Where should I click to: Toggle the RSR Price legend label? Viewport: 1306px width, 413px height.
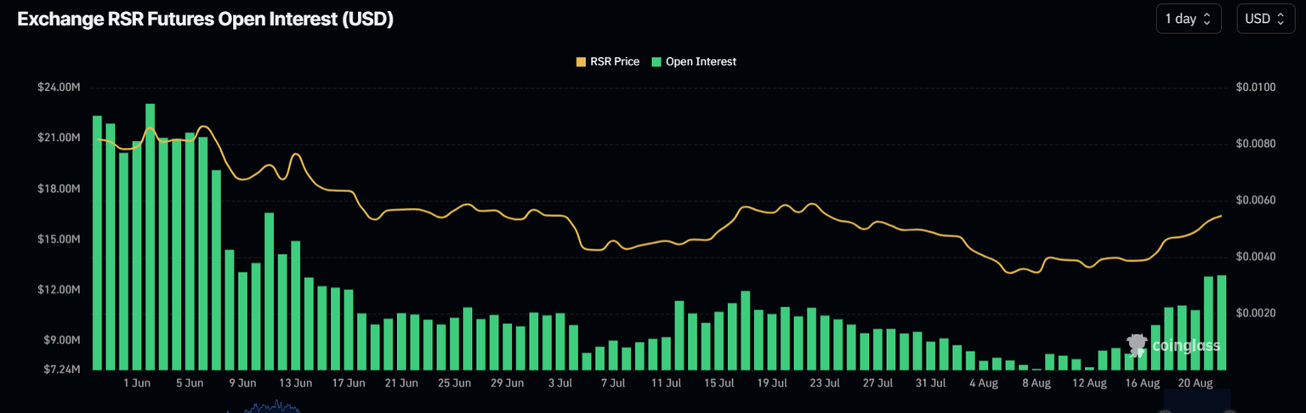tap(614, 62)
